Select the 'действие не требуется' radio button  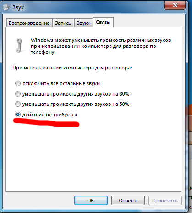click(18, 115)
